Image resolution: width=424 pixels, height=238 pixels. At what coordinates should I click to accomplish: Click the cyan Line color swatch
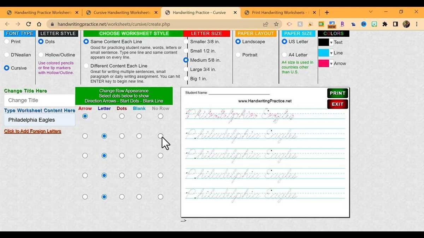pyautogui.click(x=324, y=53)
